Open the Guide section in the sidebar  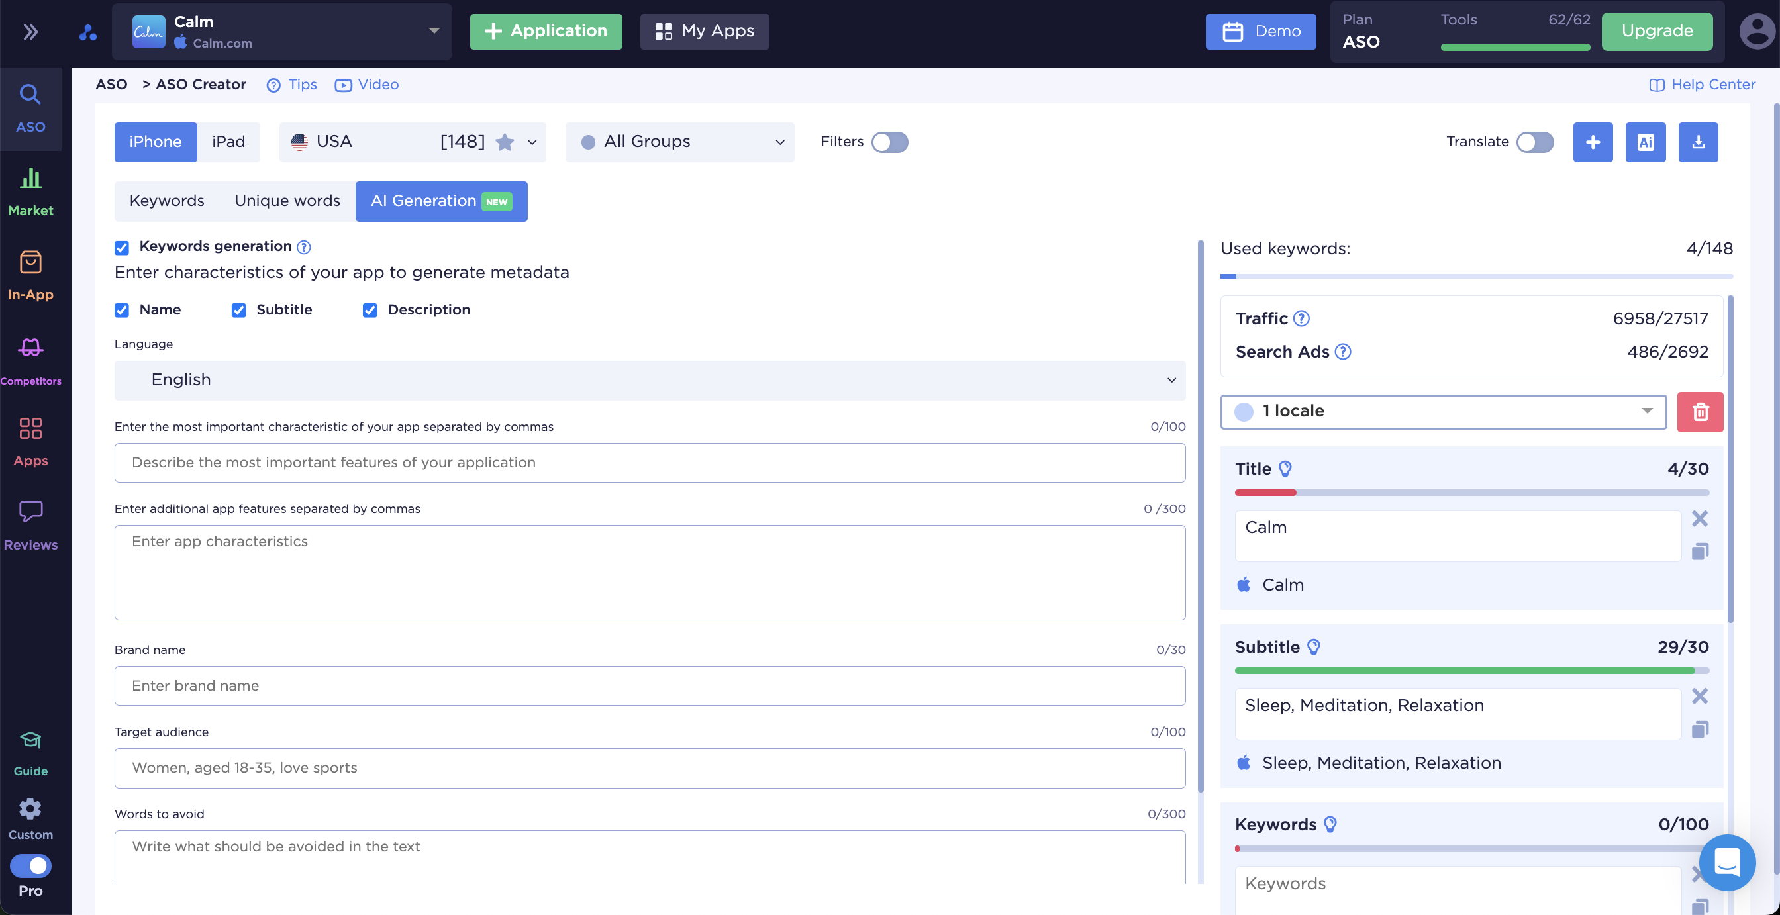point(30,753)
